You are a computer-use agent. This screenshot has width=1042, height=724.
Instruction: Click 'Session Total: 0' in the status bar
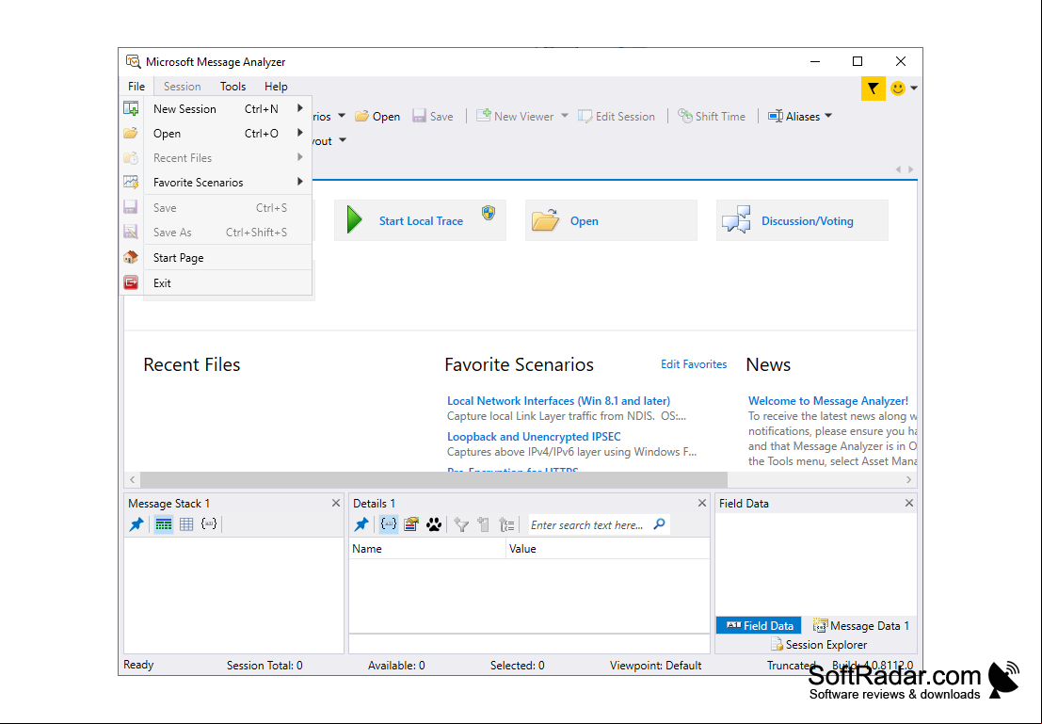pos(265,666)
